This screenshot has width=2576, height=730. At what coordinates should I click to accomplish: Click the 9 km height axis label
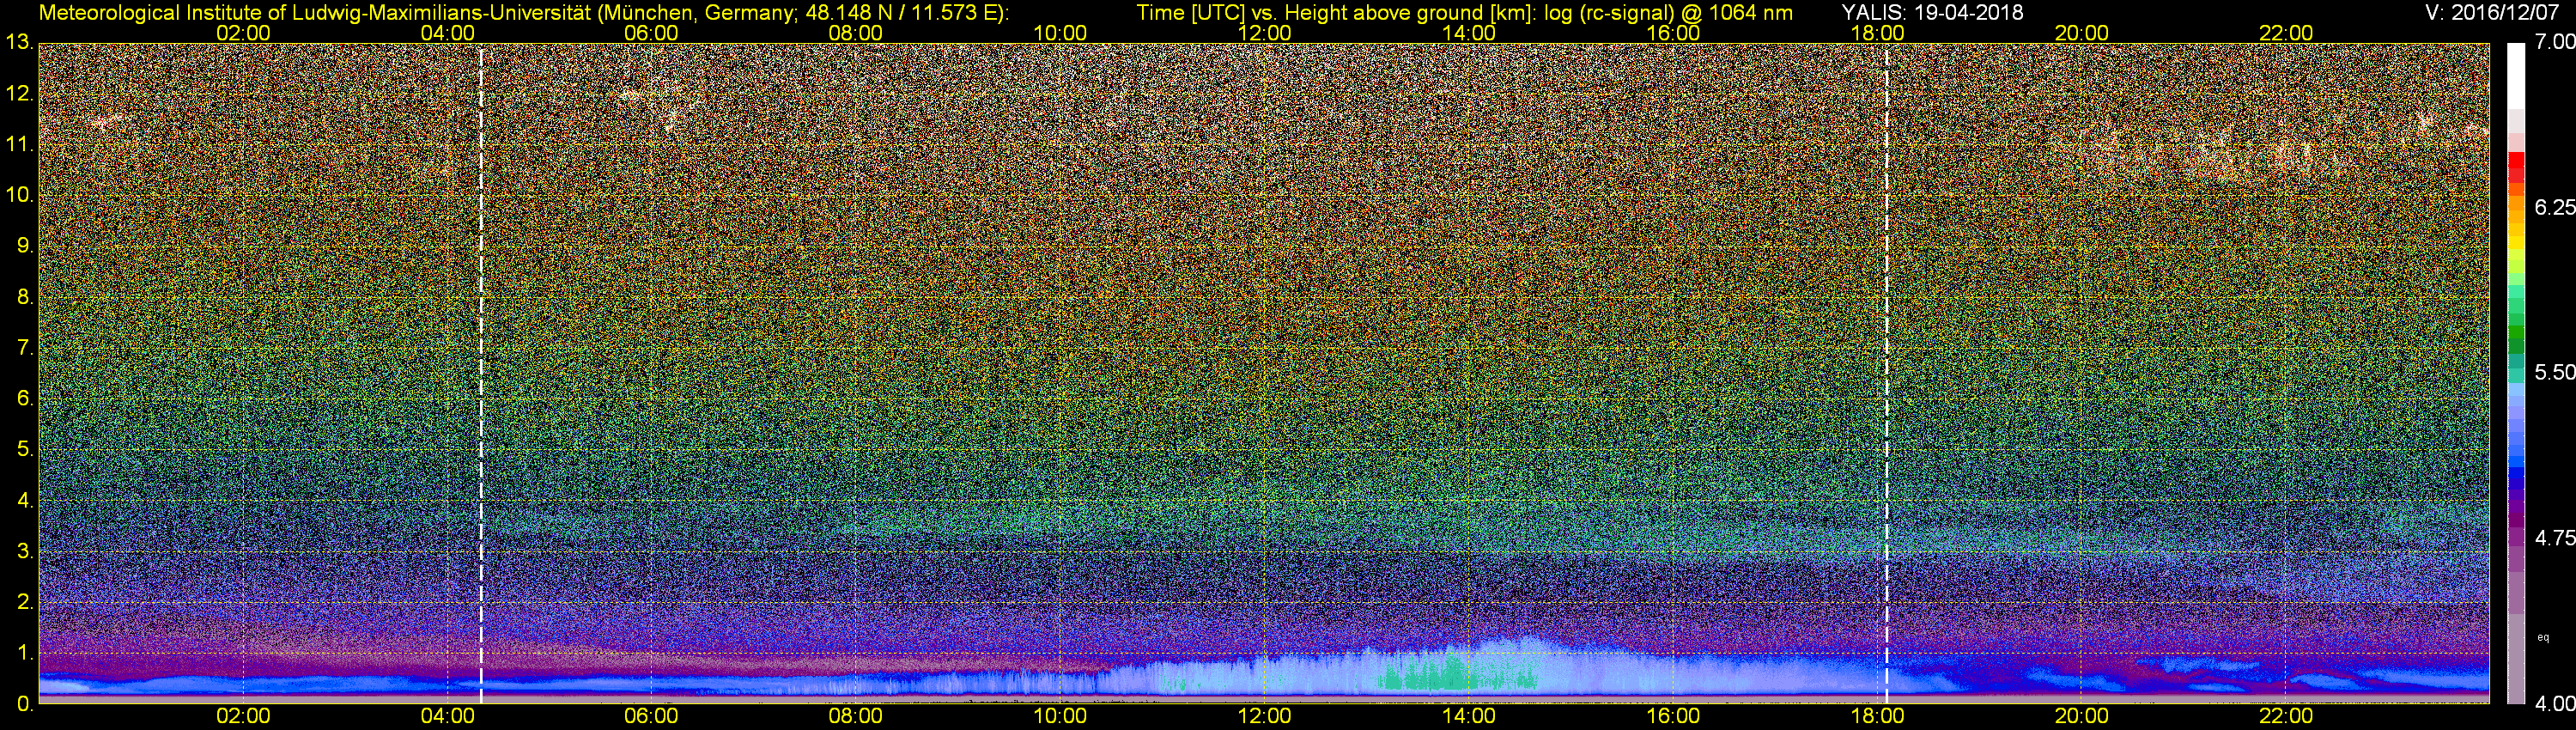[x=24, y=246]
